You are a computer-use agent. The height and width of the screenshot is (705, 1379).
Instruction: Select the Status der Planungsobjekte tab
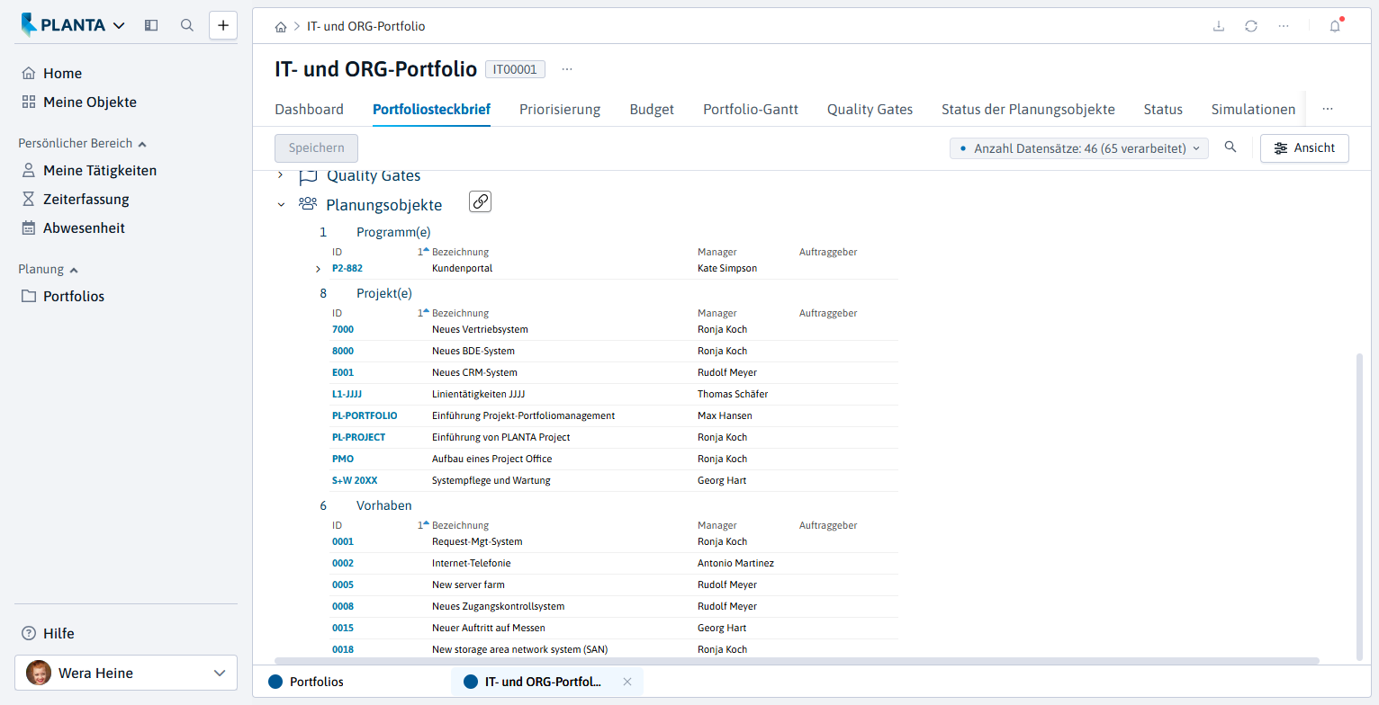coord(1028,110)
